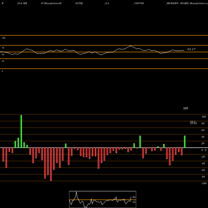Viewport: 208px width, 208px height.
Task: Click the MR indicator label
Action: [x=186, y=108]
